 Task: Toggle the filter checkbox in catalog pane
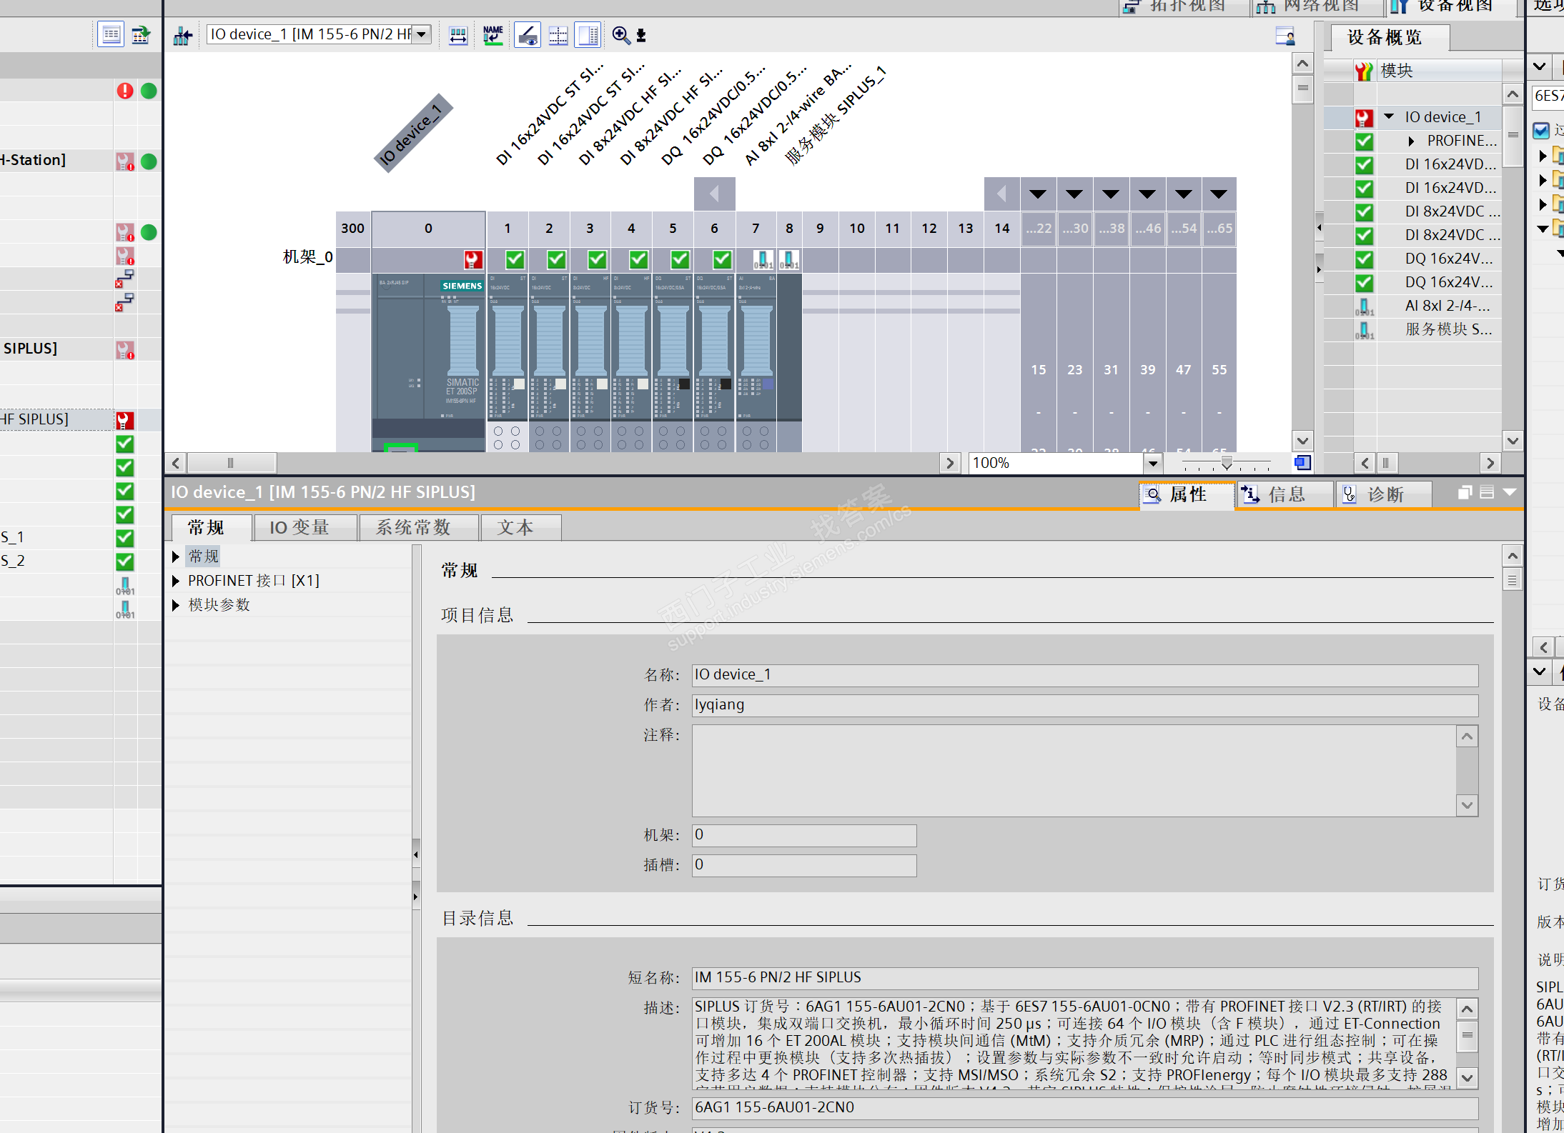pyautogui.click(x=1541, y=130)
